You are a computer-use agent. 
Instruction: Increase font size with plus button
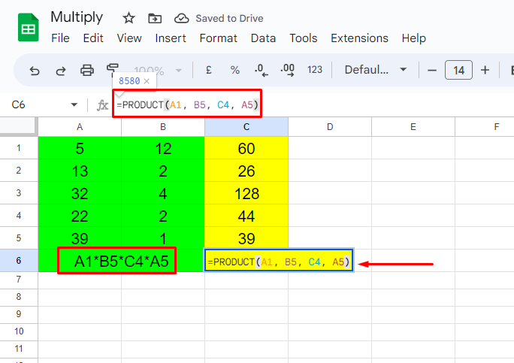click(485, 70)
